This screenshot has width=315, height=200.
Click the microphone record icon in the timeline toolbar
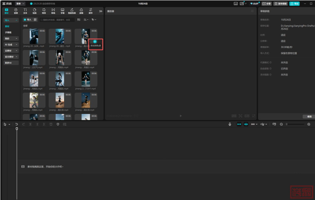230,124
